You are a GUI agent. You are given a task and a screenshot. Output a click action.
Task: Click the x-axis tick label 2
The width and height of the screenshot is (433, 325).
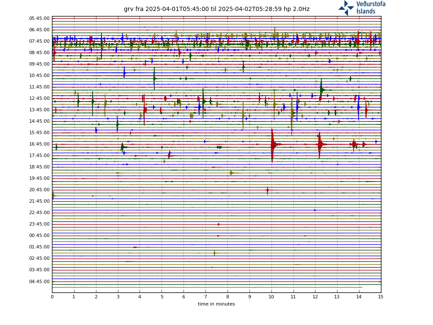click(x=96, y=297)
